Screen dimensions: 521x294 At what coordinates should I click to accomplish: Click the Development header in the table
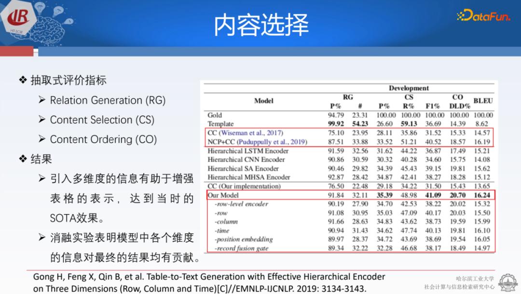409,89
